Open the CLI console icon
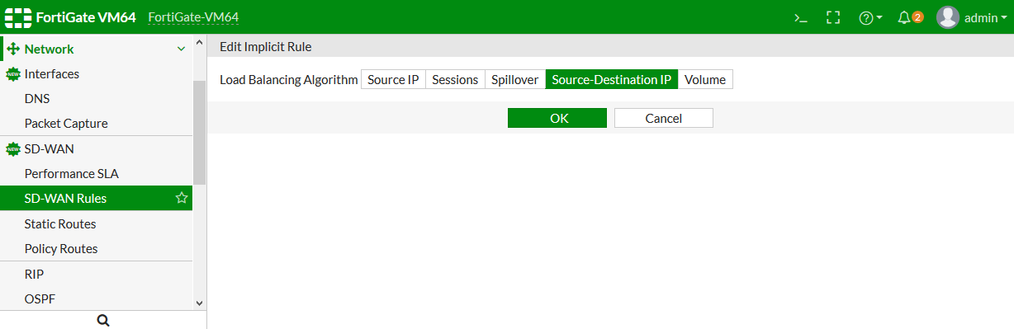Image resolution: width=1014 pixels, height=329 pixels. pos(800,17)
